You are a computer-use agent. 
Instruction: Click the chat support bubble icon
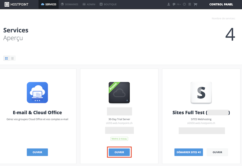coord(174,4)
